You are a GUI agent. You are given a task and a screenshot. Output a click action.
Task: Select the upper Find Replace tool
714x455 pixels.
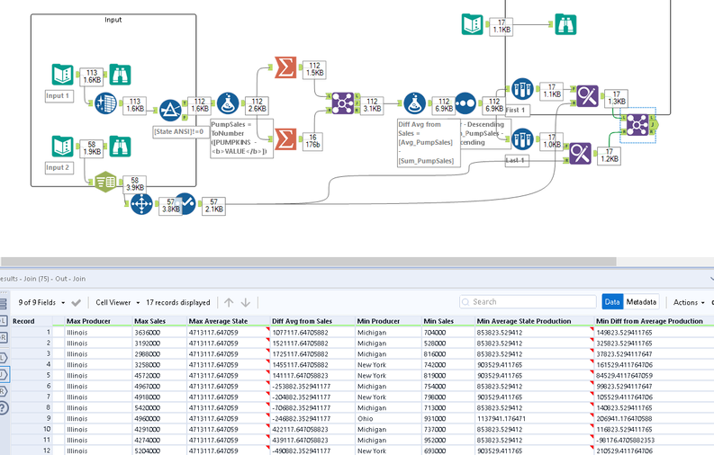pyautogui.click(x=587, y=96)
